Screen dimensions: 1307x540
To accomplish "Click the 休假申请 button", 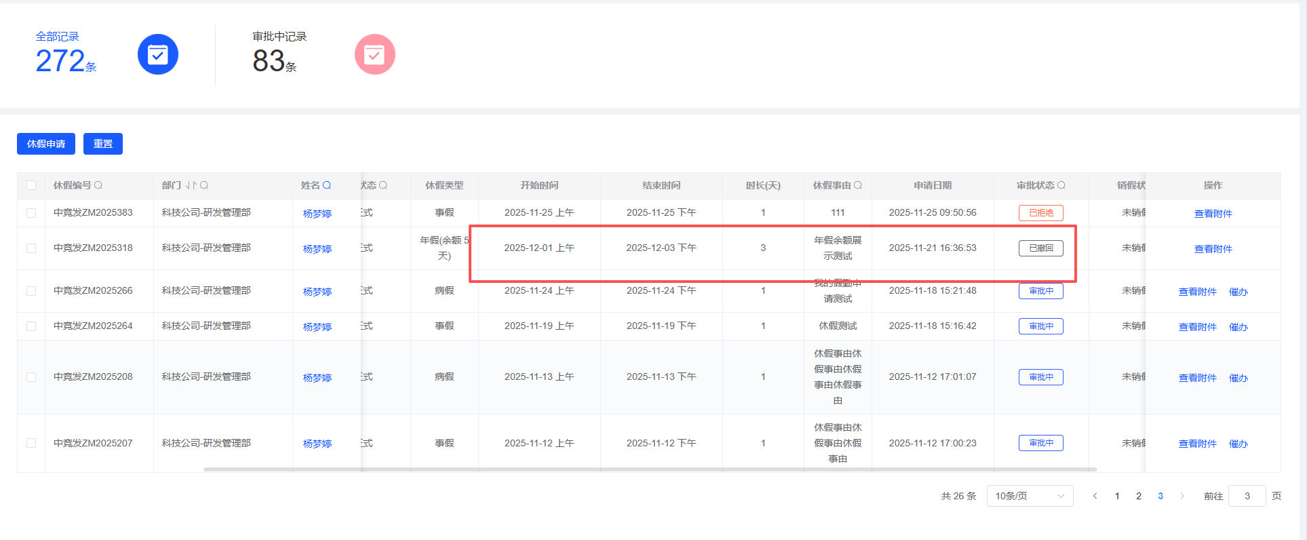I will 46,144.
